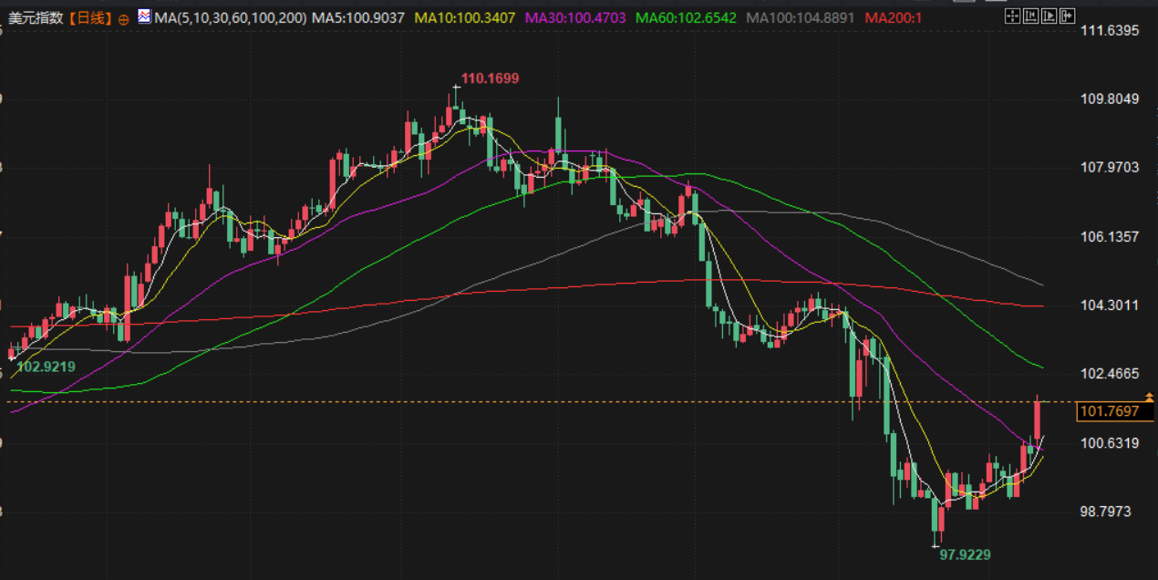Viewport: 1158px width, 580px height.
Task: Click the 111.6395 price axis label
Action: pos(1110,31)
